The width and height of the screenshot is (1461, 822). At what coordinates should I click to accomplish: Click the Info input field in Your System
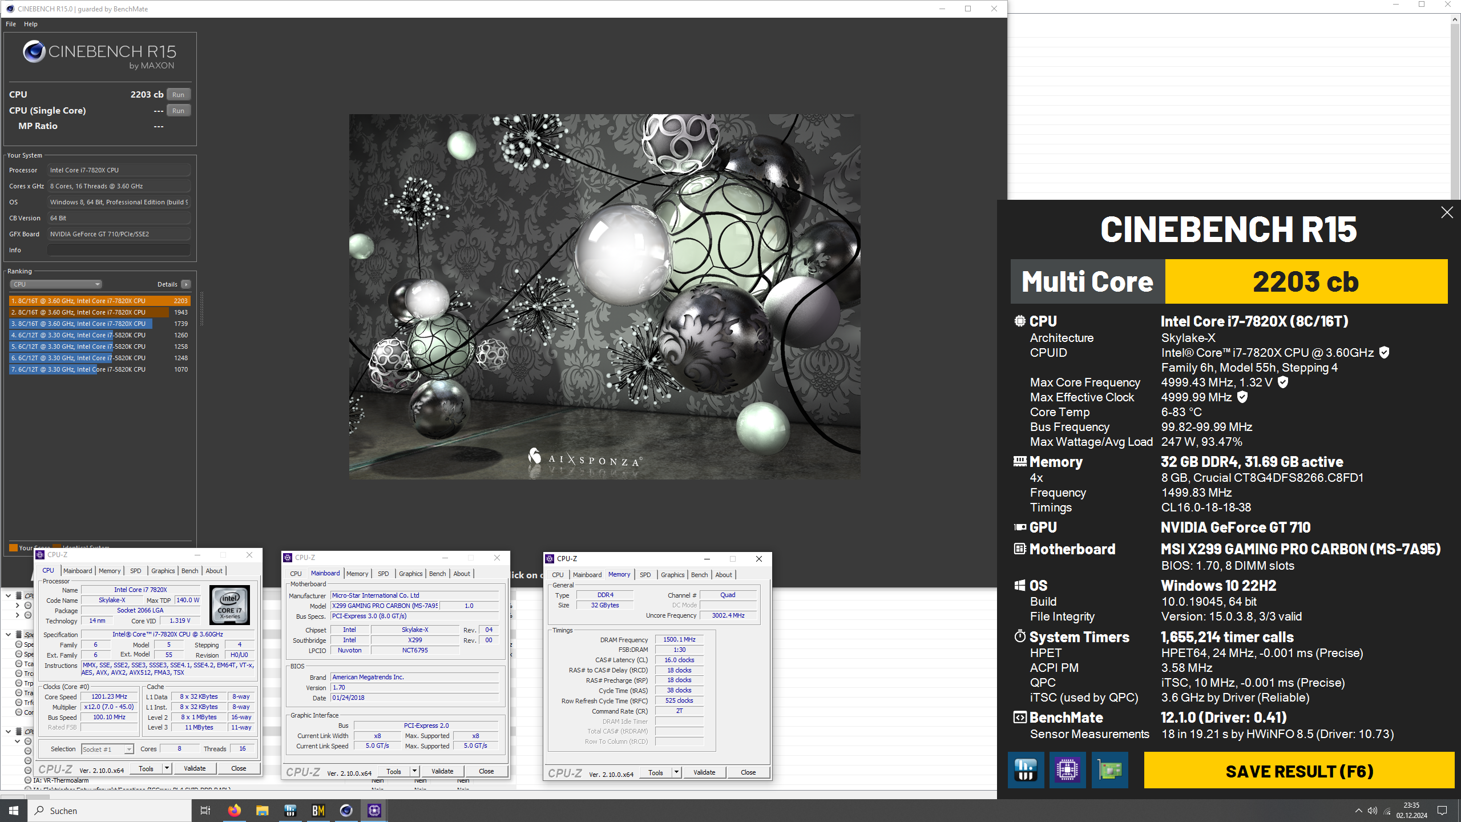[119, 250]
